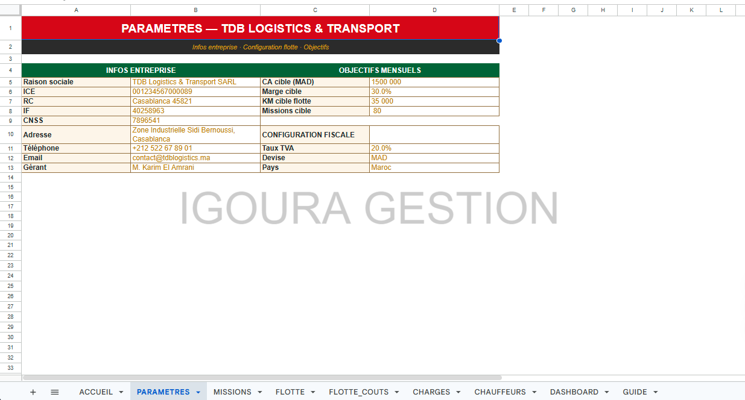This screenshot has height=400, width=745.
Task: Click the 35 000 km value
Action: pyautogui.click(x=434, y=101)
